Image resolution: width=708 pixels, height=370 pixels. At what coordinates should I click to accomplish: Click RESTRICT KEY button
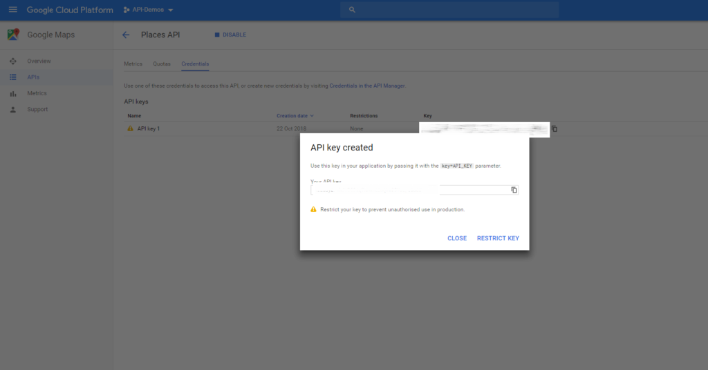498,238
